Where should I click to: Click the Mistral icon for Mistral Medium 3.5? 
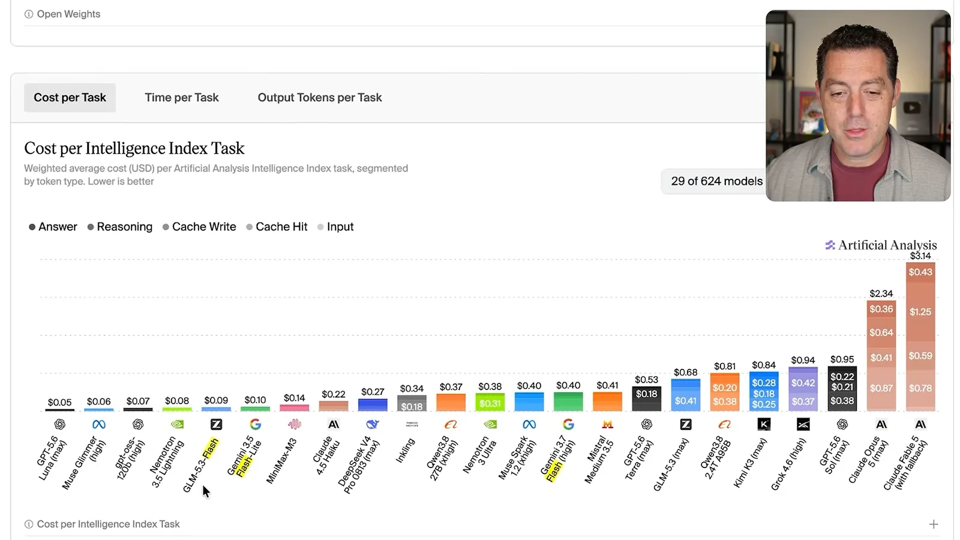pos(607,424)
